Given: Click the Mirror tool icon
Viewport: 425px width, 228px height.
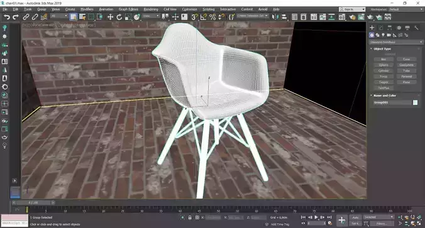Looking at the screenshot, I should [x=275, y=17].
